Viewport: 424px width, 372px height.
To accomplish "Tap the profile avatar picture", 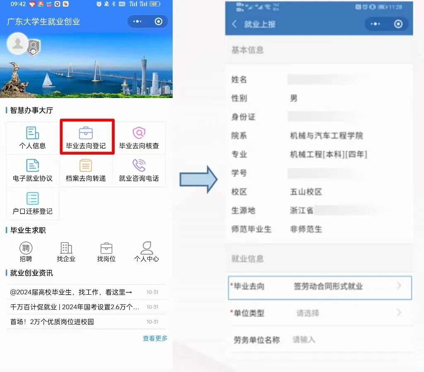I will click(17, 43).
